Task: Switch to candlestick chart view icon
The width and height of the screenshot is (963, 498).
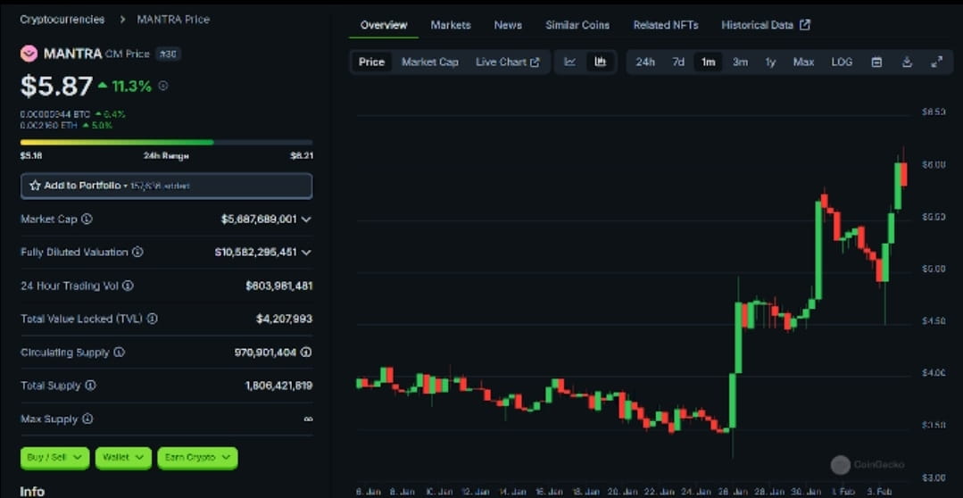Action: pyautogui.click(x=600, y=62)
